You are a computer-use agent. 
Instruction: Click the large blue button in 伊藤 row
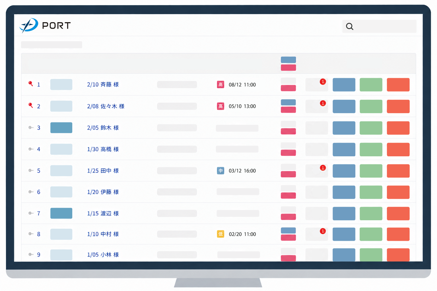pyautogui.click(x=344, y=192)
